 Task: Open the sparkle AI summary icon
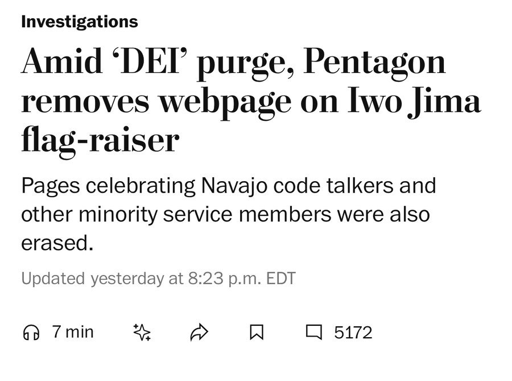tap(142, 332)
